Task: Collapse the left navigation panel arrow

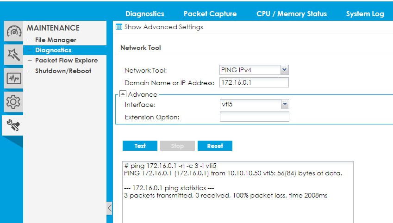Action: click(109, 208)
